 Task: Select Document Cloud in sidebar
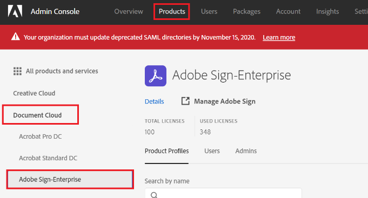[x=37, y=115]
